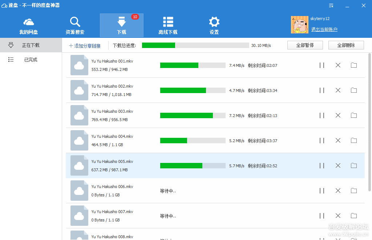Click the download list vertical scrollbar

(x=369, y=122)
